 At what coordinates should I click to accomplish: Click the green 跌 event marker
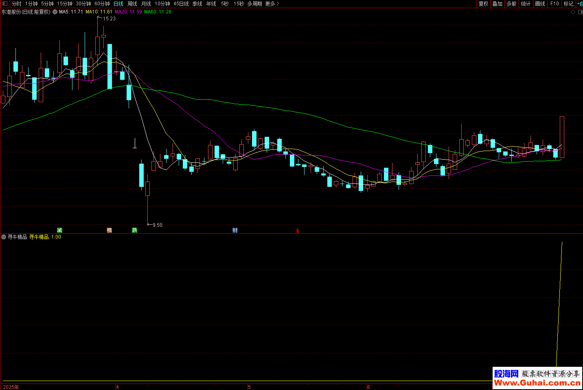(135, 230)
